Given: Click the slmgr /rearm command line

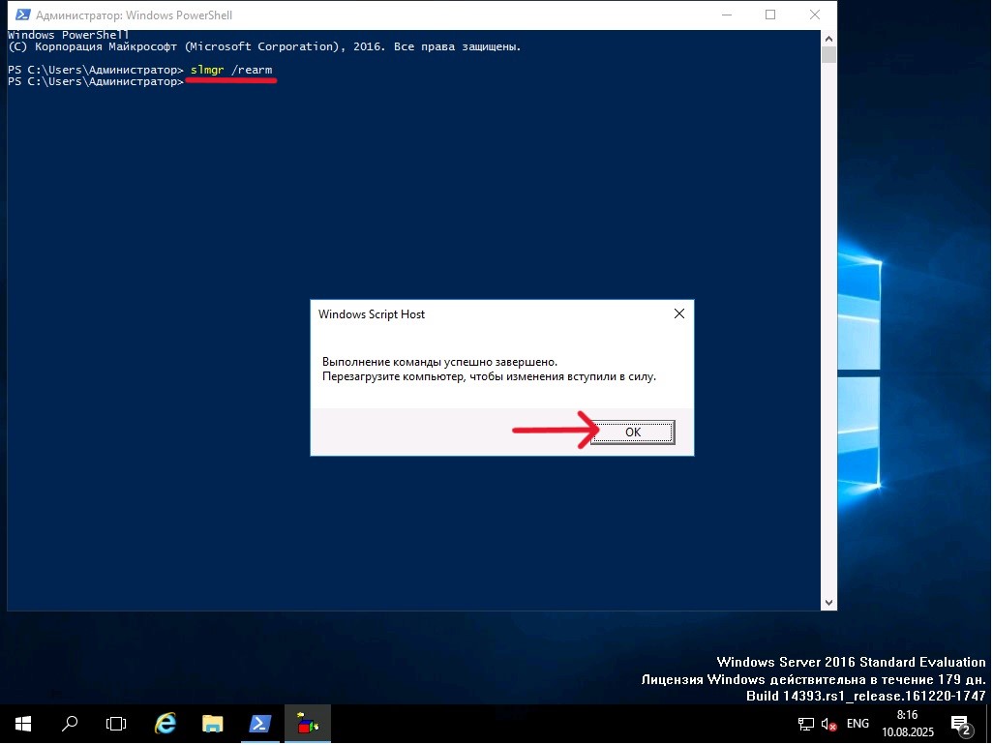Looking at the screenshot, I should pyautogui.click(x=231, y=71).
